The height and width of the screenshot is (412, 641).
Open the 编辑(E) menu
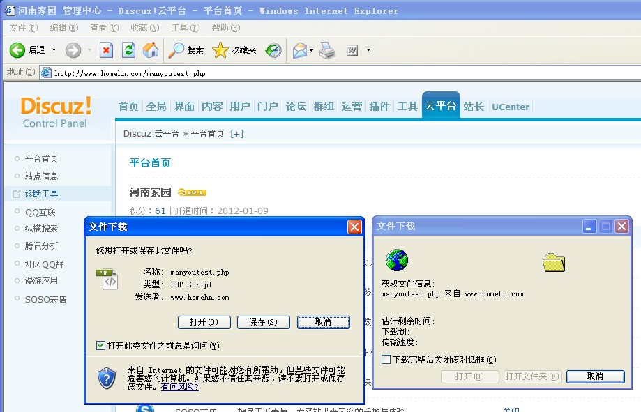[63, 28]
